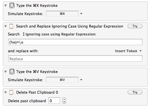
Task: Collapse the Type ⌘X Keystroke action
Action: click(6, 6)
